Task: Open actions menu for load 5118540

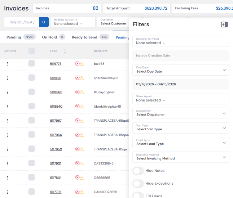Action: tap(8, 107)
